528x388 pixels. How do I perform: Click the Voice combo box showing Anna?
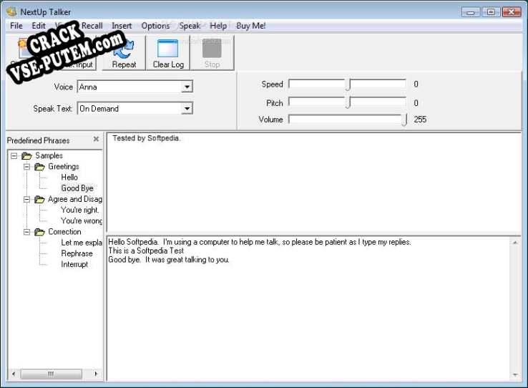(135, 87)
